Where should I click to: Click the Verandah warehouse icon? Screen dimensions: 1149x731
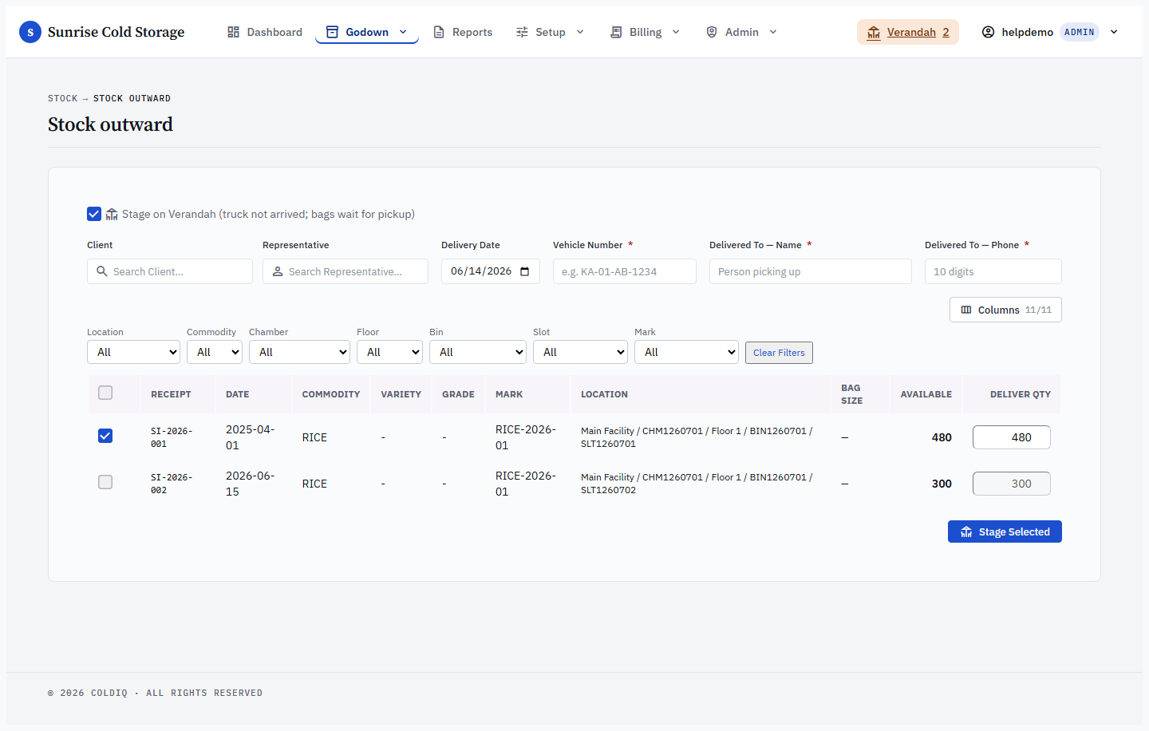point(874,32)
